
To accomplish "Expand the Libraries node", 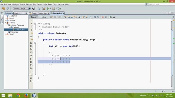I will pyautogui.click(x=7, y=32).
